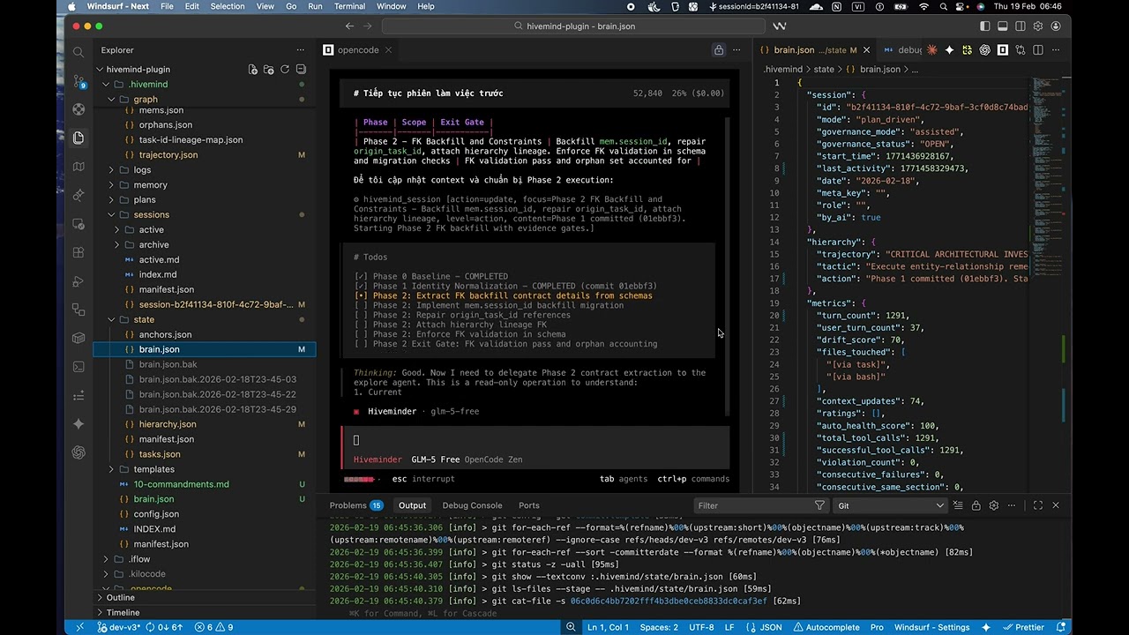1129x635 pixels.
Task: Toggle output scroll lock icon
Action: pos(976,505)
